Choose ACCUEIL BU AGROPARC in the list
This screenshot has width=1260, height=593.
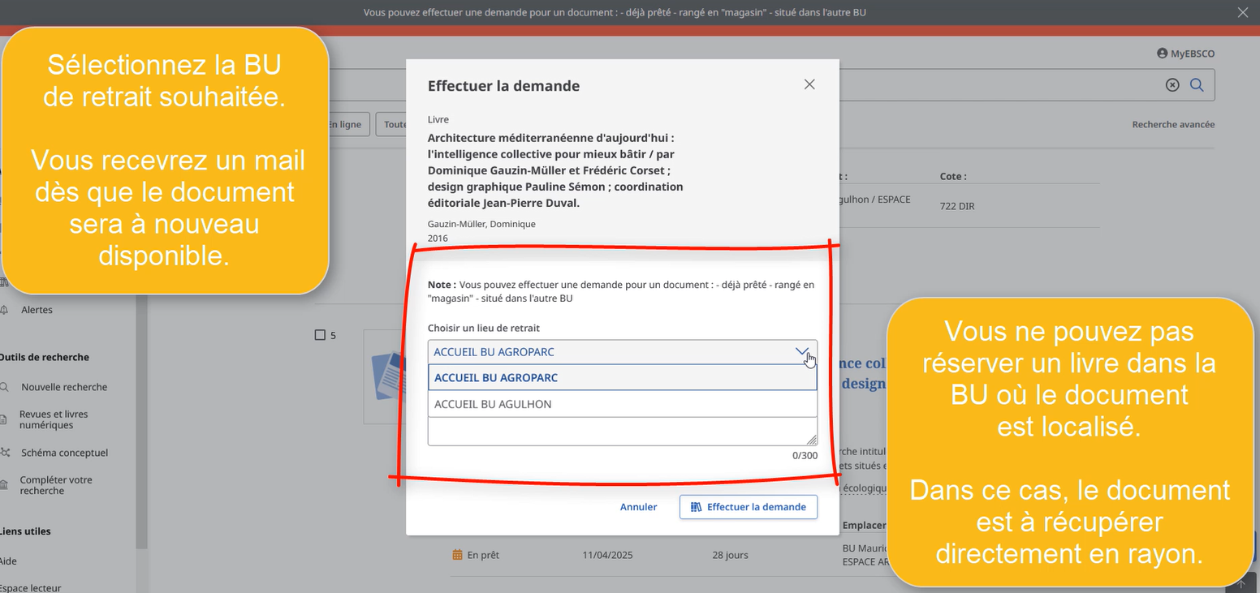click(622, 377)
